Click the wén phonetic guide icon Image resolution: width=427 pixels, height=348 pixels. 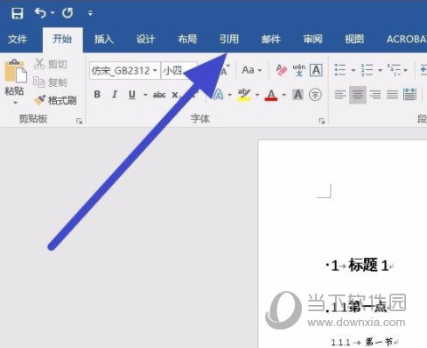pos(299,70)
